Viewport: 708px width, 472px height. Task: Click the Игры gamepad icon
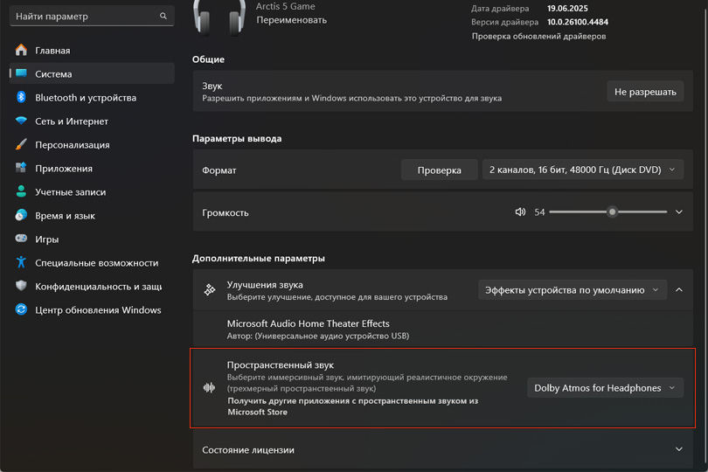pyautogui.click(x=21, y=238)
